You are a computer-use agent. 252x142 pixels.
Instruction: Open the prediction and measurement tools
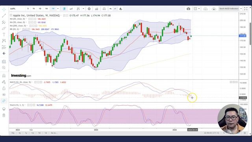pyautogui.click(x=4, y=47)
